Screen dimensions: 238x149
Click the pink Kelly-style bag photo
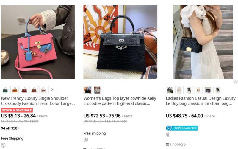point(38,42)
